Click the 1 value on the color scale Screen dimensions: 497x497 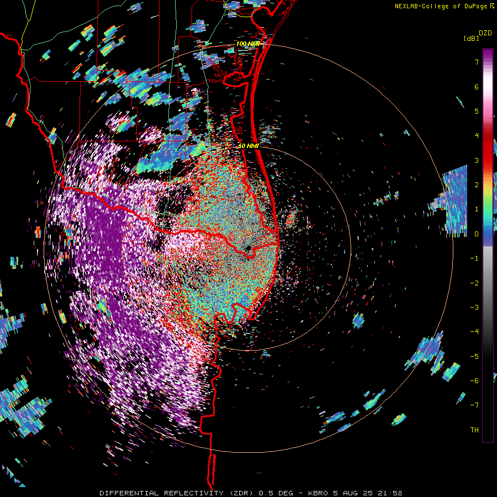click(477, 209)
